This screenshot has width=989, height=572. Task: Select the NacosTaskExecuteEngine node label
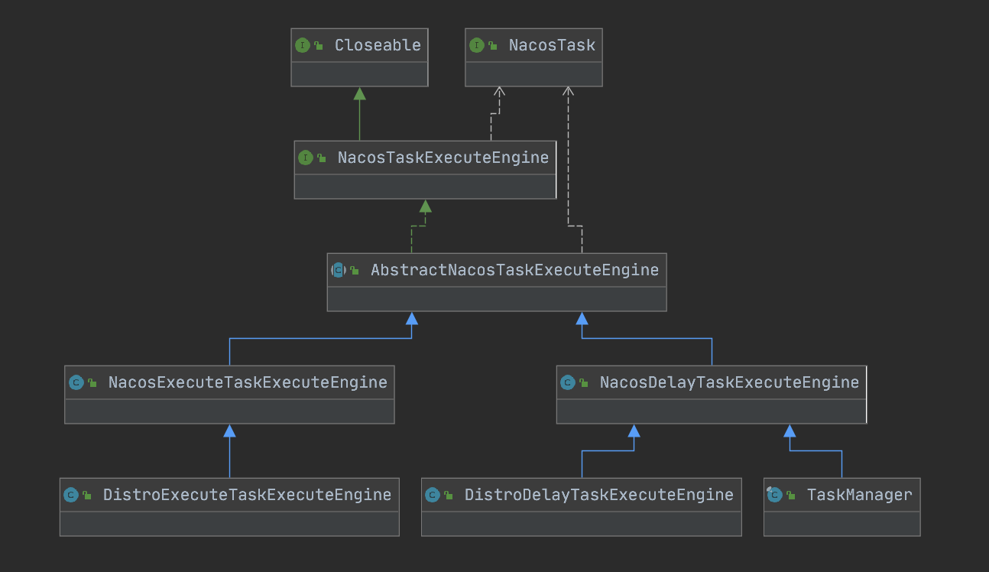click(x=443, y=158)
